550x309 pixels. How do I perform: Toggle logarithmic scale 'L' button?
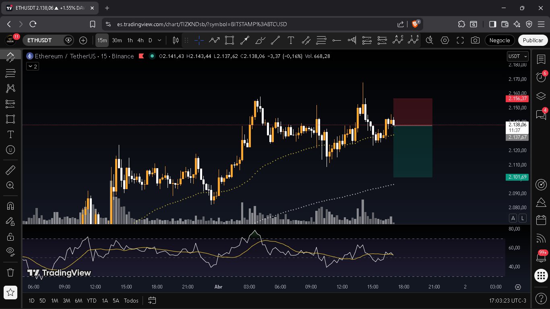pyautogui.click(x=523, y=218)
